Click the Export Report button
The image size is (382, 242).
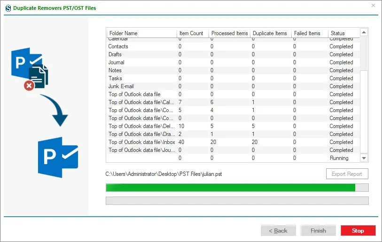pyautogui.click(x=347, y=174)
